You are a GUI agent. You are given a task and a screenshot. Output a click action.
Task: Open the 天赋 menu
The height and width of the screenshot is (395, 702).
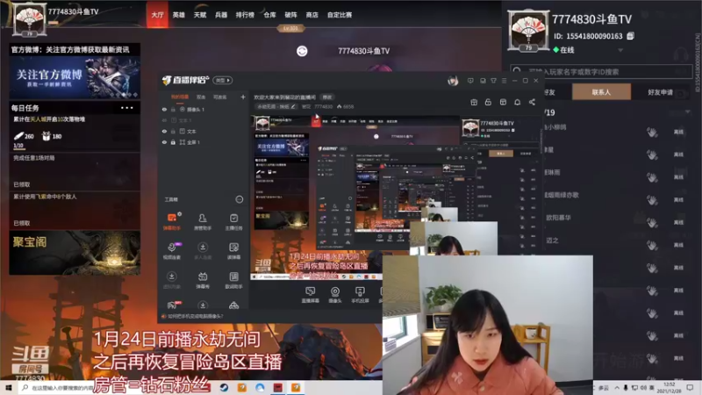point(200,15)
